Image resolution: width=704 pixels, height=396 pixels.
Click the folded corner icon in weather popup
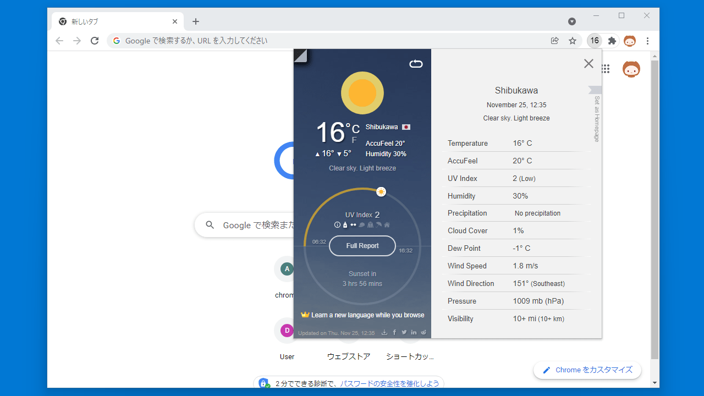(x=300, y=56)
